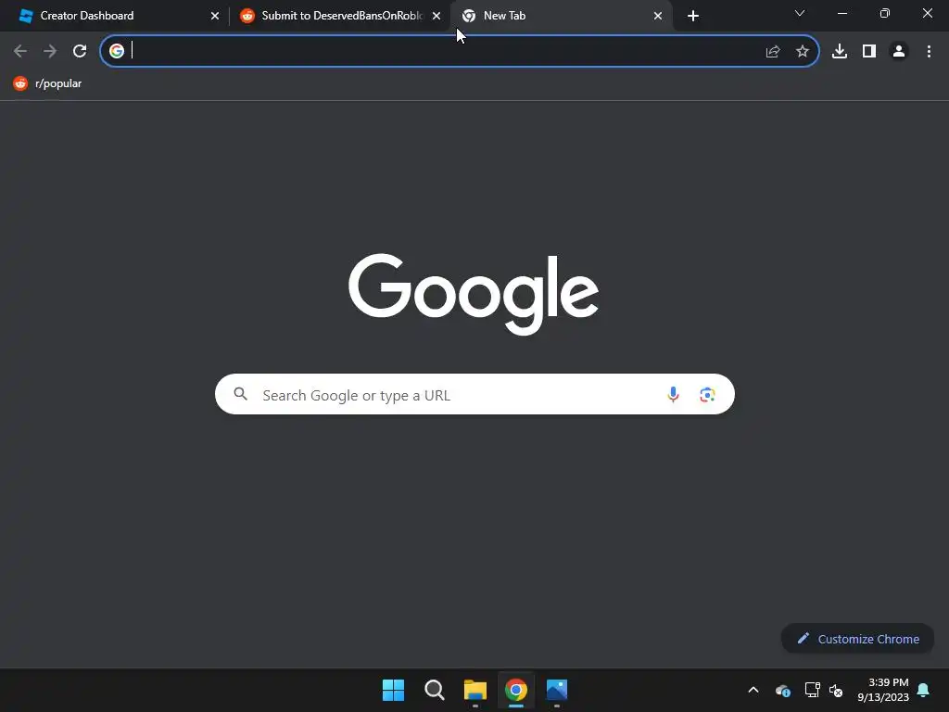
Task: Show hidden system tray icons
Action: coord(753,690)
